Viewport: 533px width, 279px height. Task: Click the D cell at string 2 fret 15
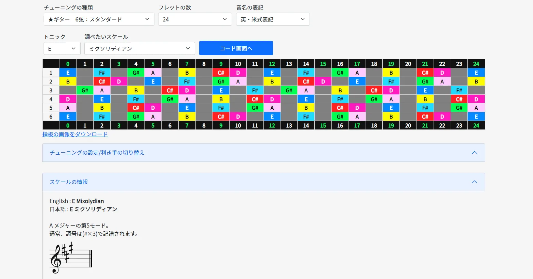coord(323,81)
